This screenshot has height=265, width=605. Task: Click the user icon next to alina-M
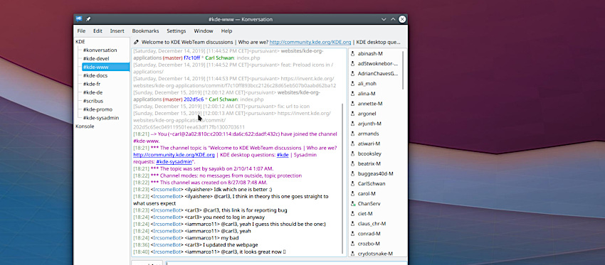pyautogui.click(x=352, y=94)
